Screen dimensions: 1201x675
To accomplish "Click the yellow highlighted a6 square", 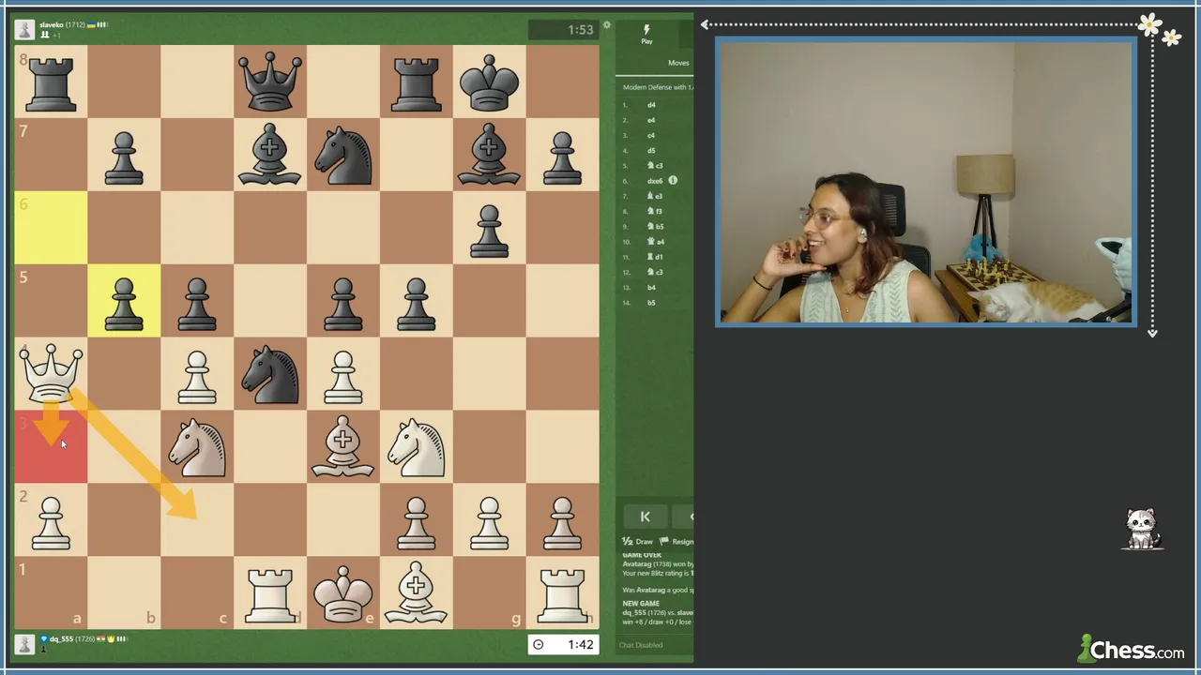I will coord(51,227).
